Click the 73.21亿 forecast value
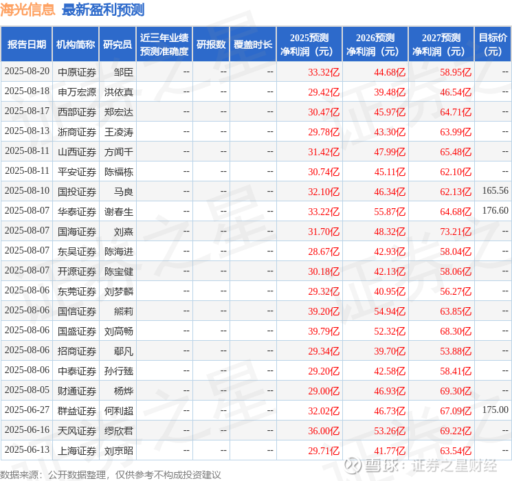 [x=456, y=232]
